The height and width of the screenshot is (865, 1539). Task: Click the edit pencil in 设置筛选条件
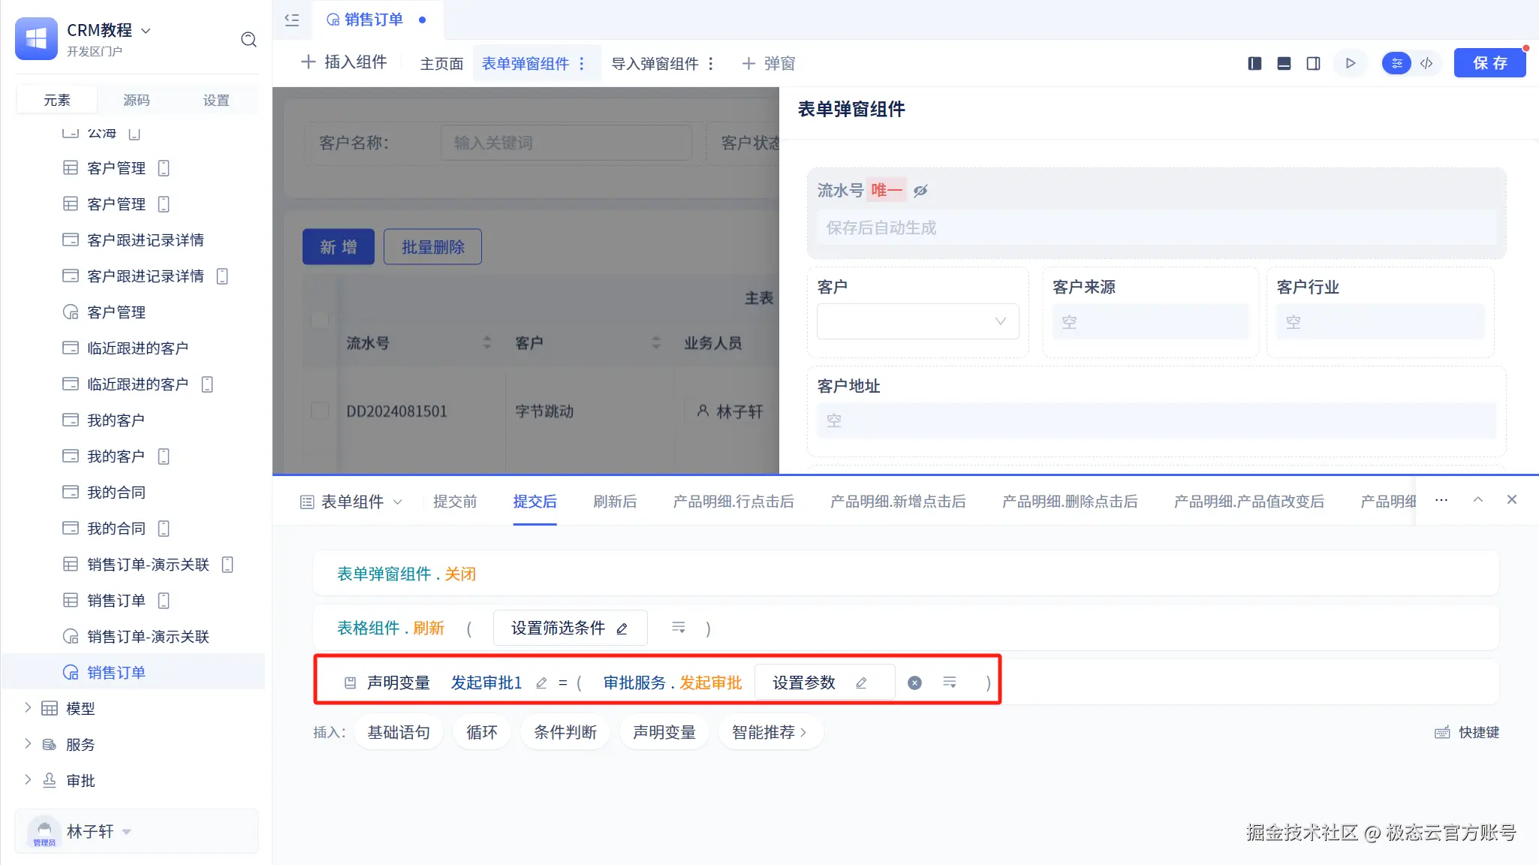[622, 628]
